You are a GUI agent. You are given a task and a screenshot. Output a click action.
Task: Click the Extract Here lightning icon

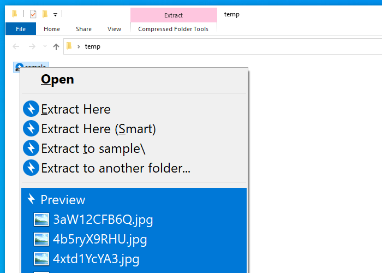click(x=31, y=109)
